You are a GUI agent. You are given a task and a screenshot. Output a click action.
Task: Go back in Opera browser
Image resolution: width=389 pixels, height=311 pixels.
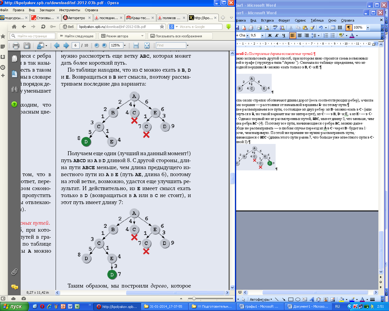24,27
